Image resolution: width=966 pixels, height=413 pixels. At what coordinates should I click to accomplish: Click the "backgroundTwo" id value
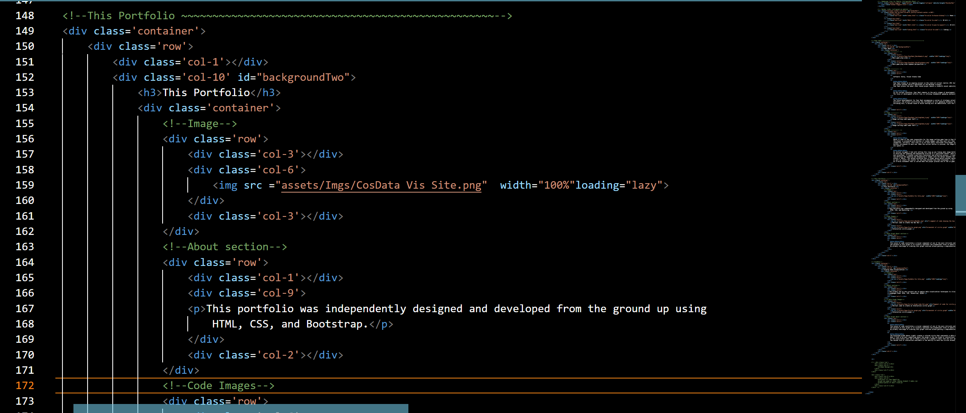coord(303,77)
